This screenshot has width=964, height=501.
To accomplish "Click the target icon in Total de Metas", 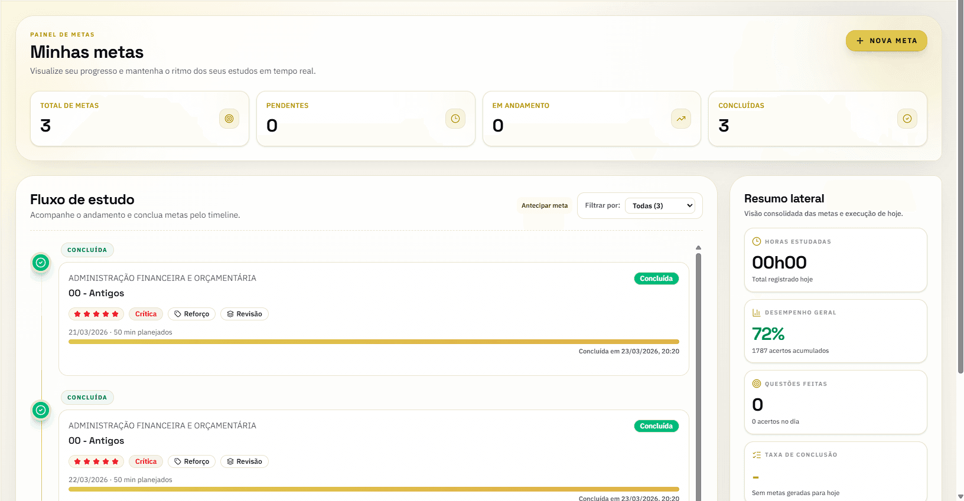I will tap(229, 119).
